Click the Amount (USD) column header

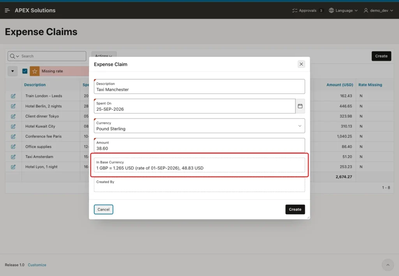[x=340, y=85]
